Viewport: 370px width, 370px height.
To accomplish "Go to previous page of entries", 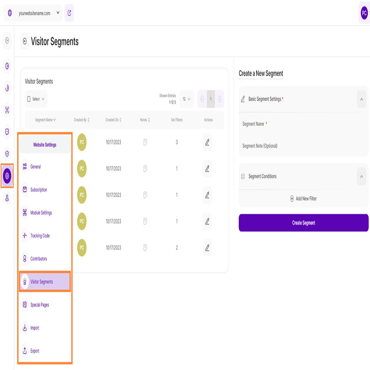I will 202,99.
